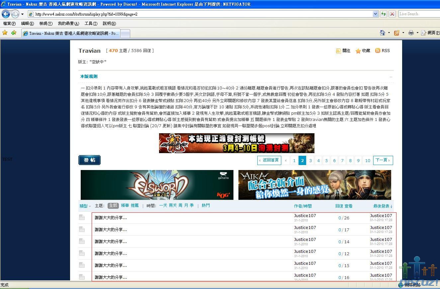Collapse the 本版規則 rules section
This screenshot has height=289, width=440.
(x=391, y=77)
